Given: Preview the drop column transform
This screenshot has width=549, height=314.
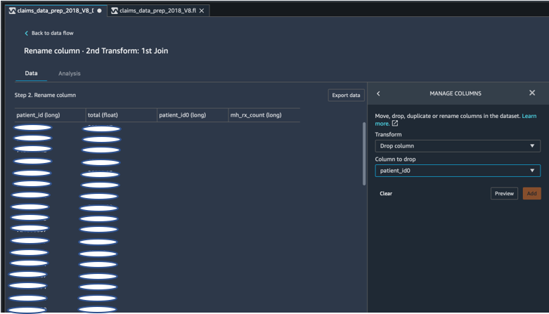Looking at the screenshot, I should (x=504, y=193).
